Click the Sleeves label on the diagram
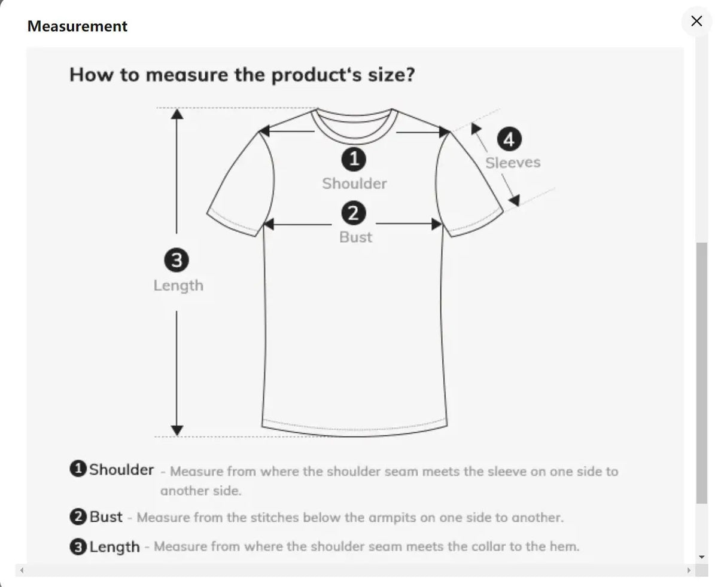Image resolution: width=718 pixels, height=587 pixels. point(513,163)
